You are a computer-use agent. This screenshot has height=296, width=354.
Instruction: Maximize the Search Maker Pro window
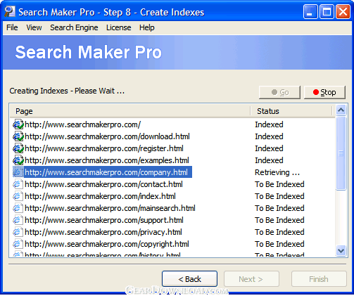click(x=327, y=11)
